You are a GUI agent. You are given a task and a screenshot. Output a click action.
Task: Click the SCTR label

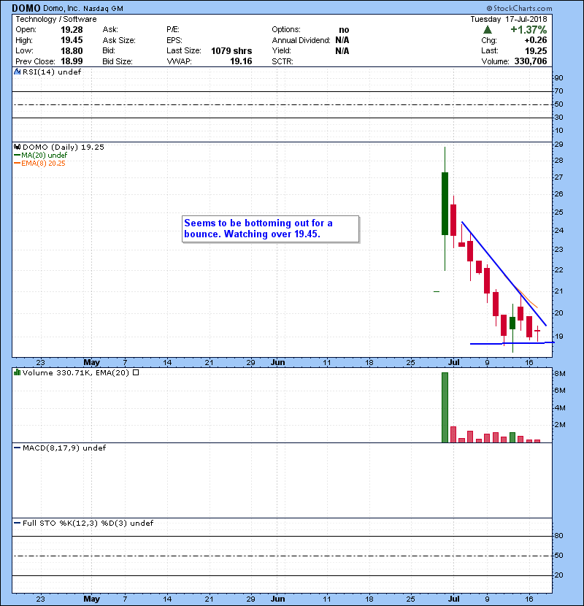click(x=283, y=61)
